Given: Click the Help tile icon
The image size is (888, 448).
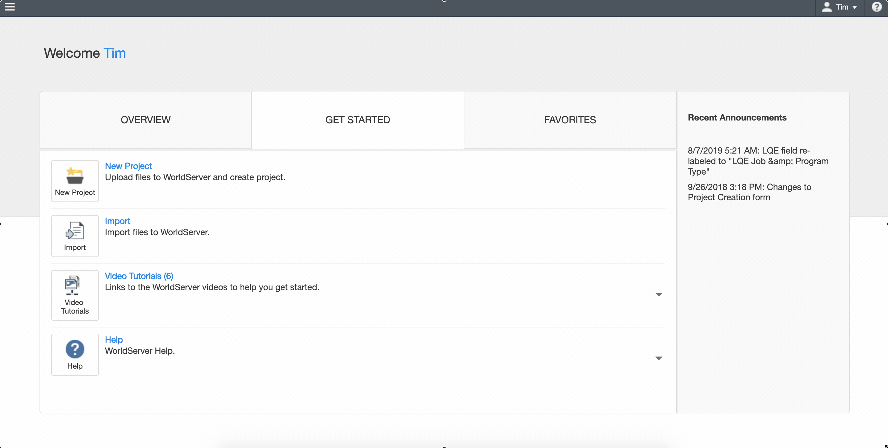Looking at the screenshot, I should click(75, 354).
